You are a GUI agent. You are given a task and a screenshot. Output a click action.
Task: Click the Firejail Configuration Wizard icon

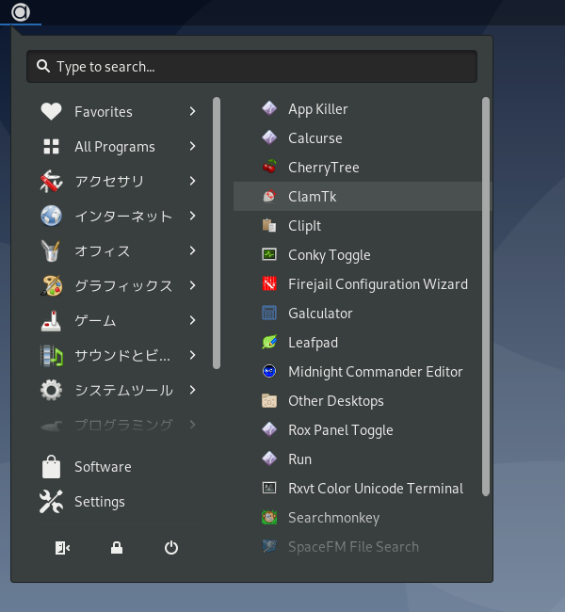coord(269,283)
